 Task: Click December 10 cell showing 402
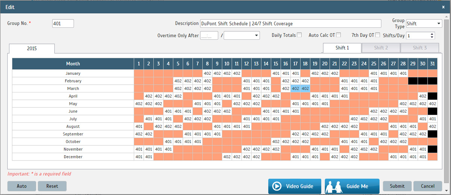[227, 157]
